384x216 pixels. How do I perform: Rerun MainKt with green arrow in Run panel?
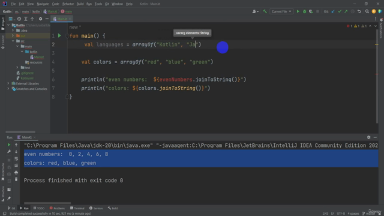click(9, 145)
